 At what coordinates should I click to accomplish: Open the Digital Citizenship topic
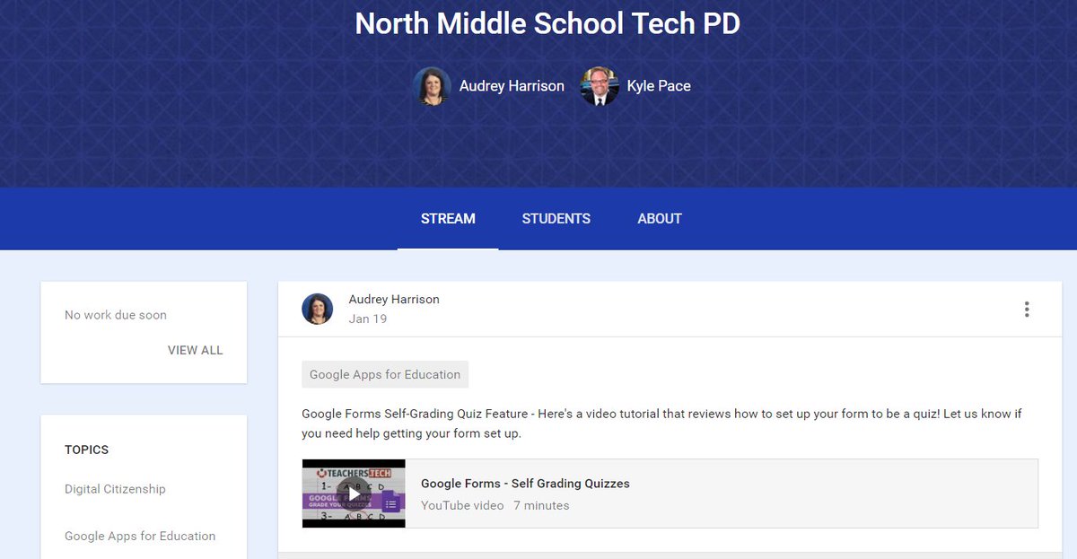[115, 489]
